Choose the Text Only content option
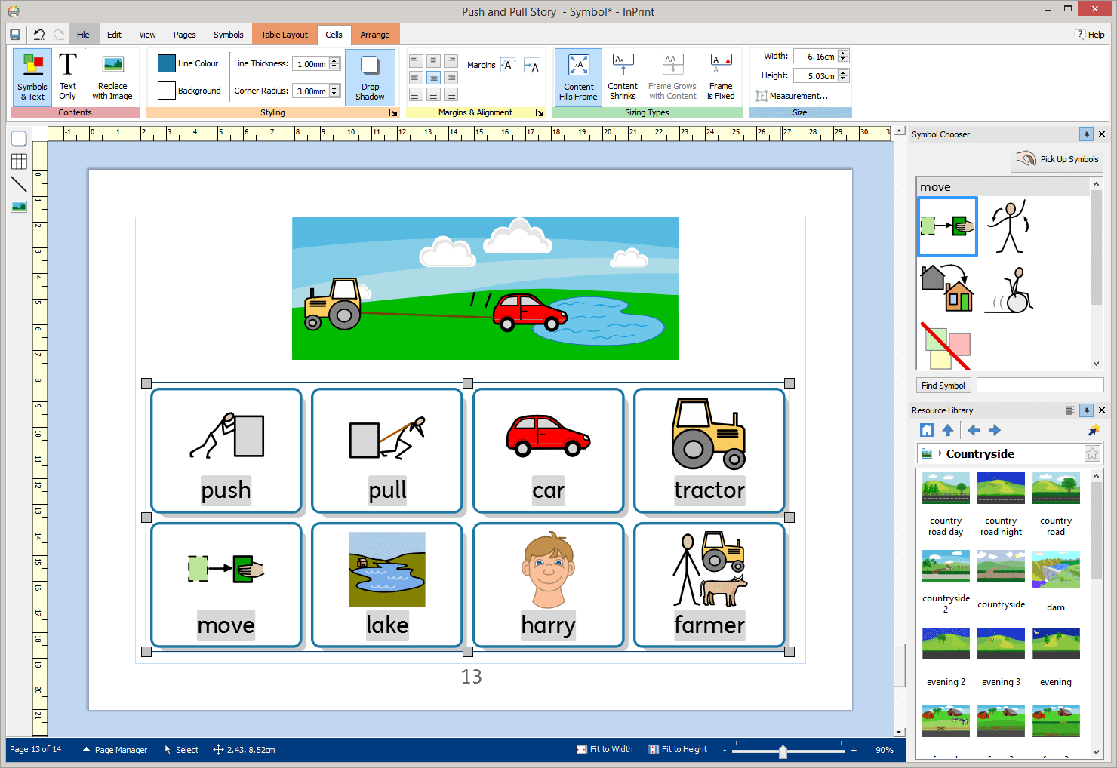Image resolution: width=1117 pixels, height=768 pixels. coord(68,77)
